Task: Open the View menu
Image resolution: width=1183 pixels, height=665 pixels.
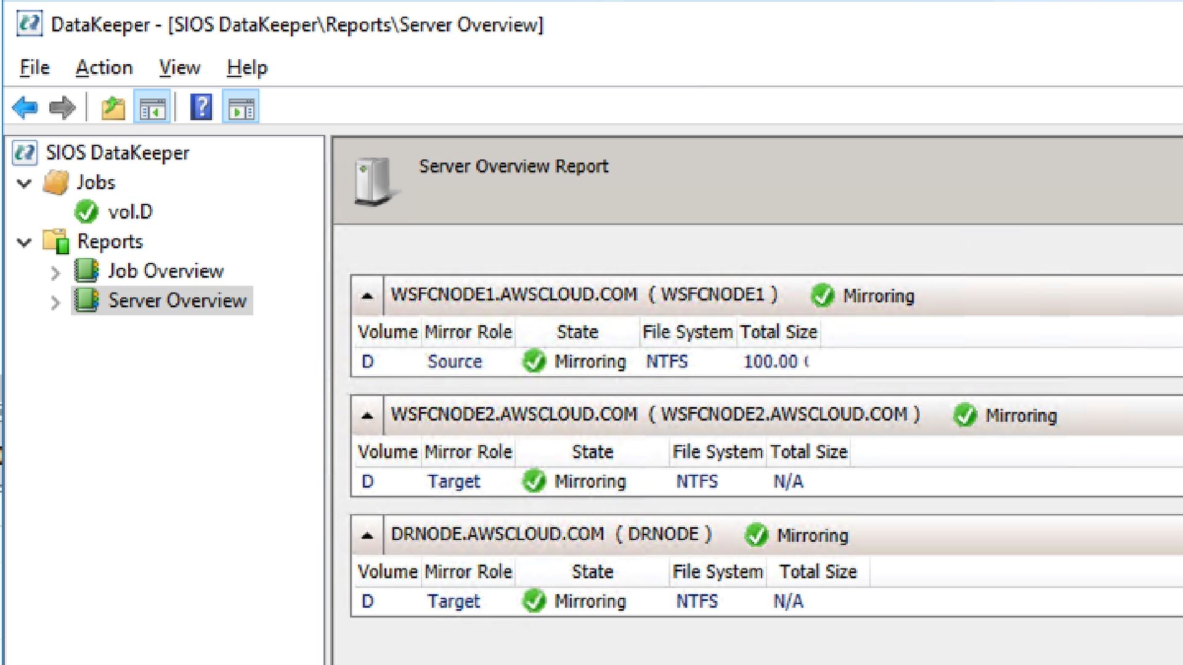Action: pyautogui.click(x=179, y=67)
